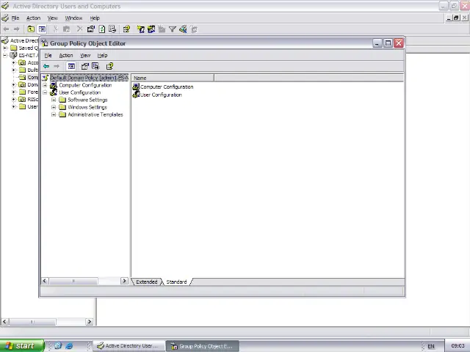Click Internet Explorer quick launch icon

[x=69, y=346]
